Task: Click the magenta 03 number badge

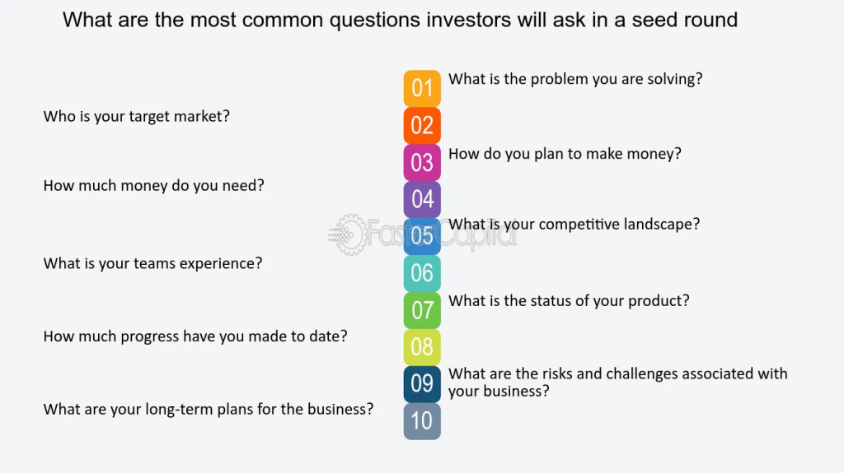Action: click(x=422, y=162)
